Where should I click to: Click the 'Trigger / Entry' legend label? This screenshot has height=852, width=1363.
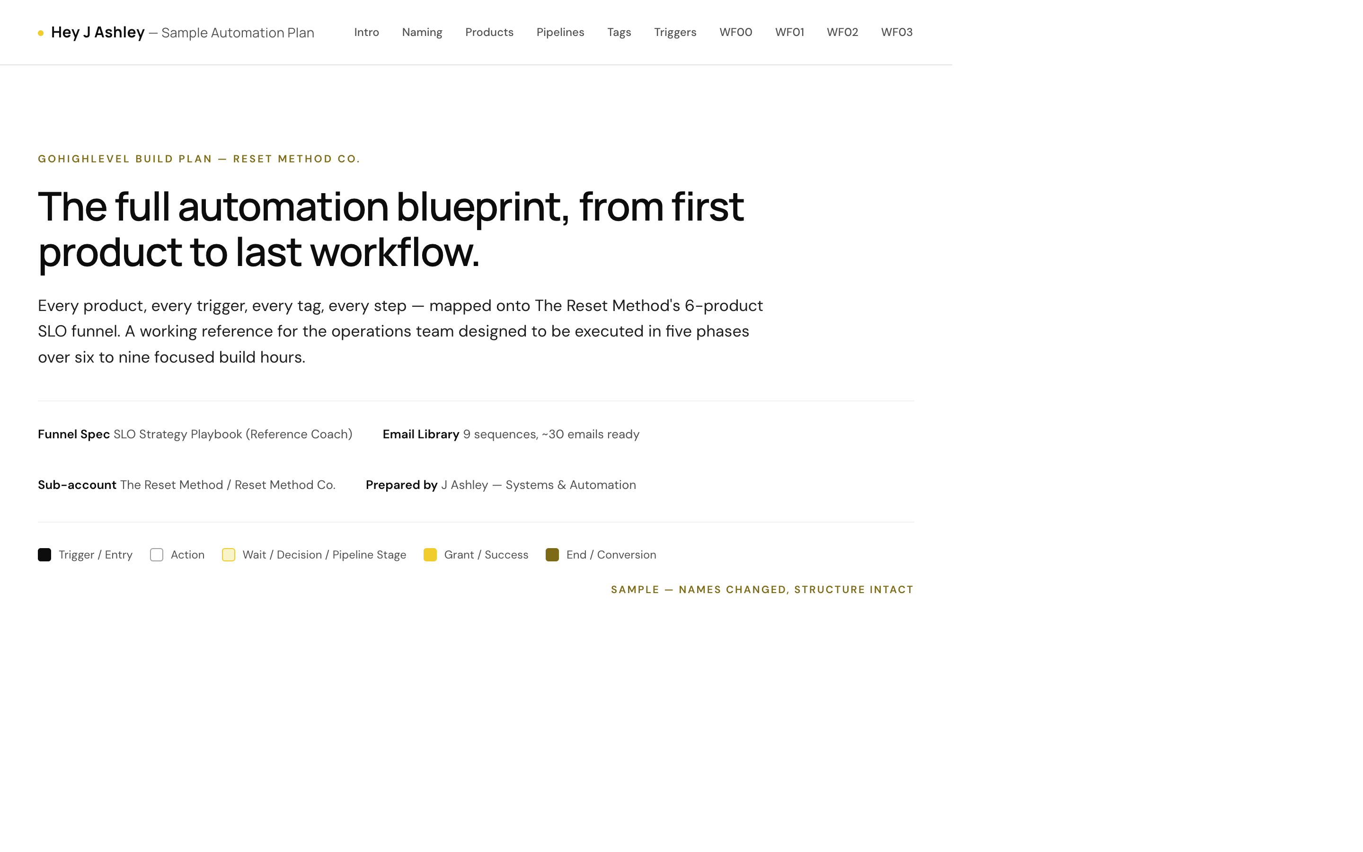tap(95, 554)
